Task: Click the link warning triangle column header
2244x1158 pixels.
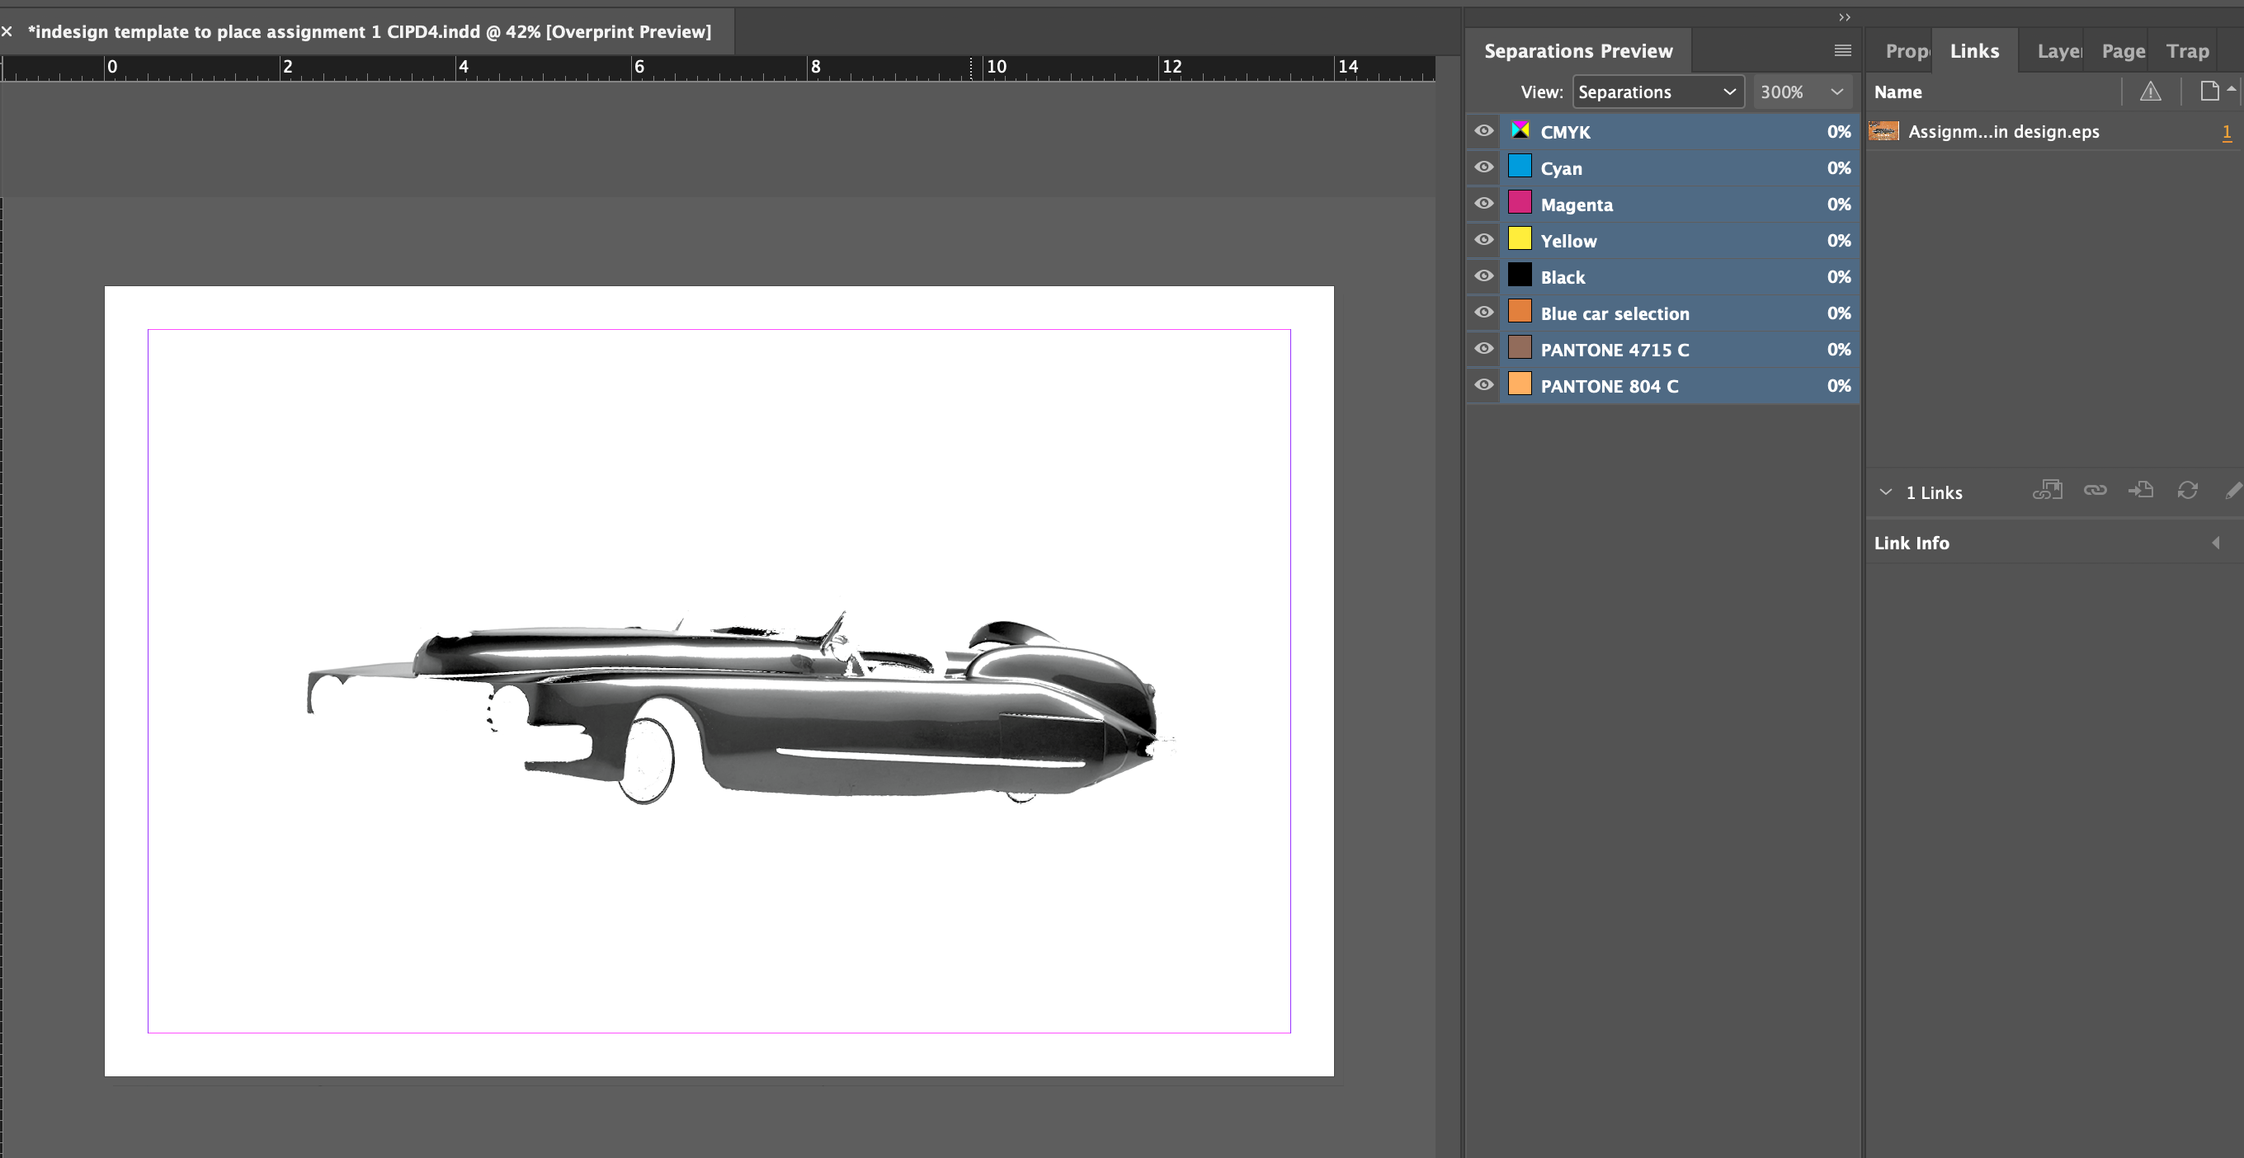Action: 2151,92
